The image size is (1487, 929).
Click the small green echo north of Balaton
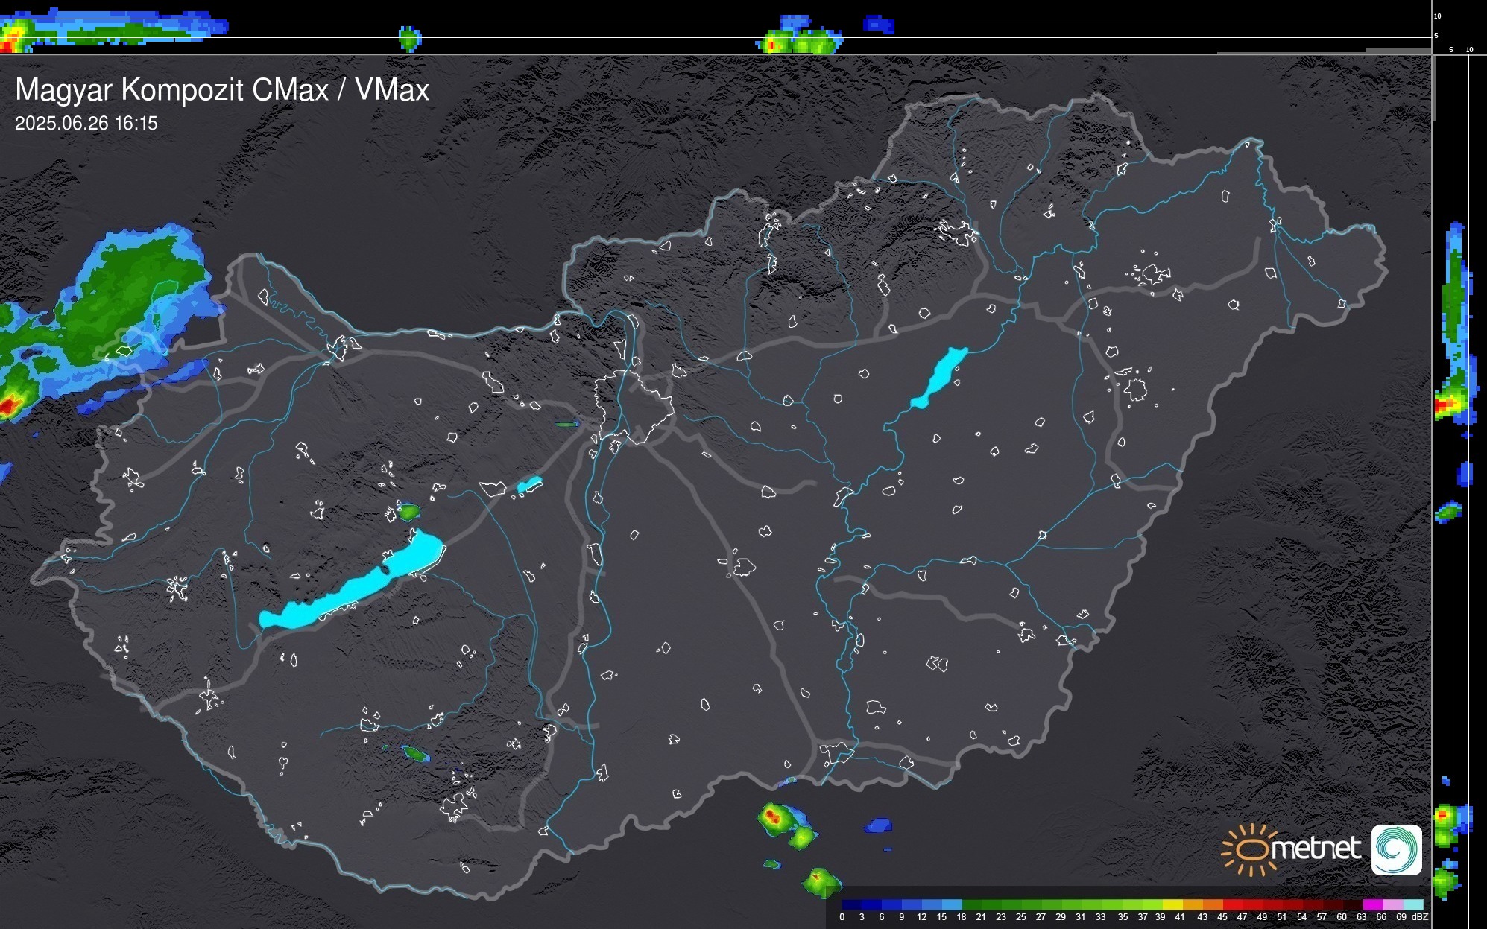tap(409, 512)
